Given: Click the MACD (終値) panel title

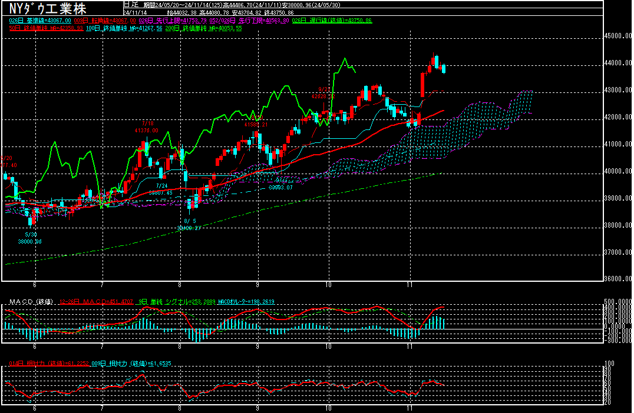Looking at the screenshot, I should coord(31,302).
